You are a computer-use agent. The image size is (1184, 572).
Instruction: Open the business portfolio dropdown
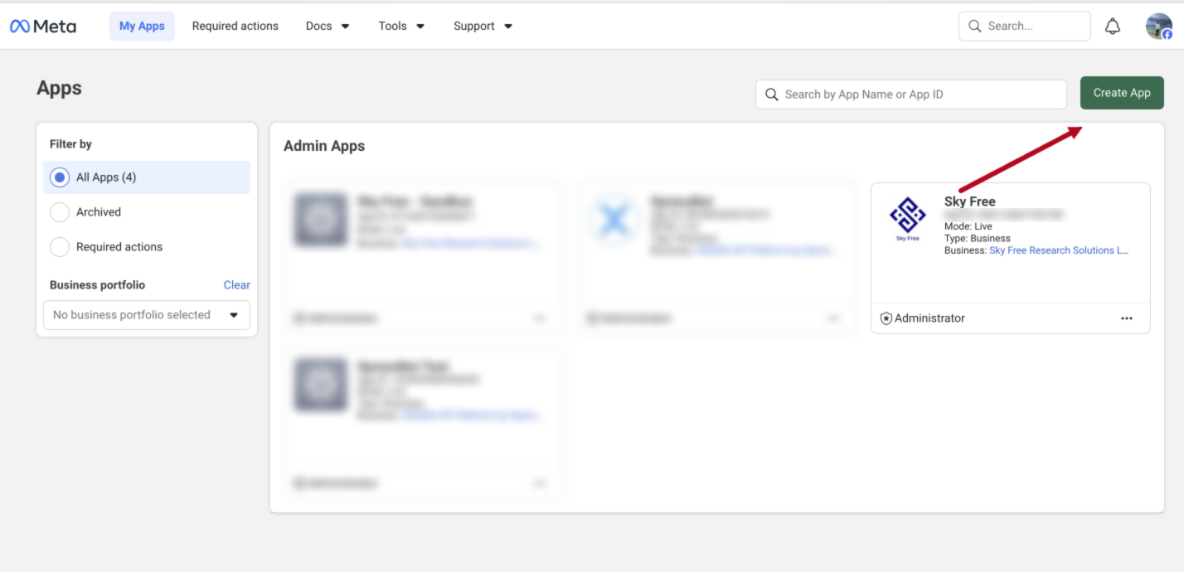pyautogui.click(x=147, y=315)
